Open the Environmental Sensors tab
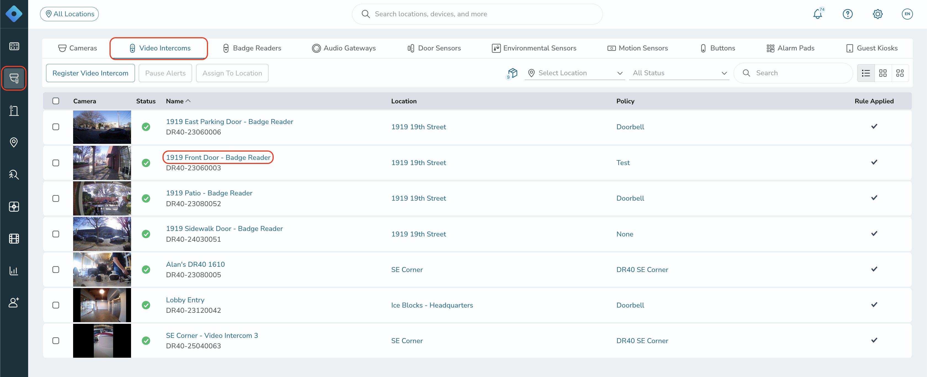 click(x=534, y=48)
